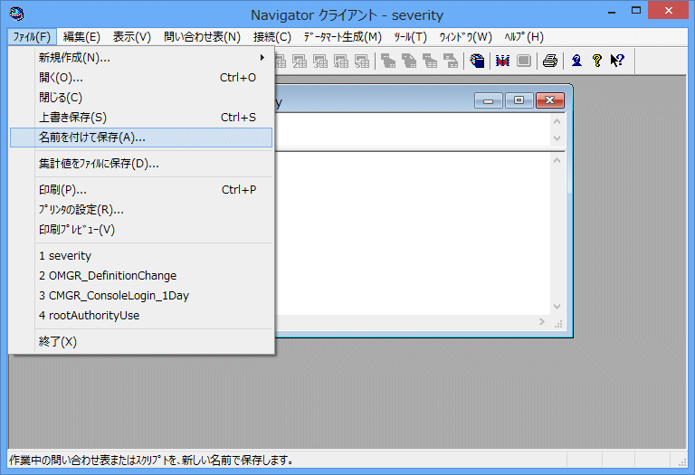
Task: Minimize the severity child window
Action: pos(488,100)
